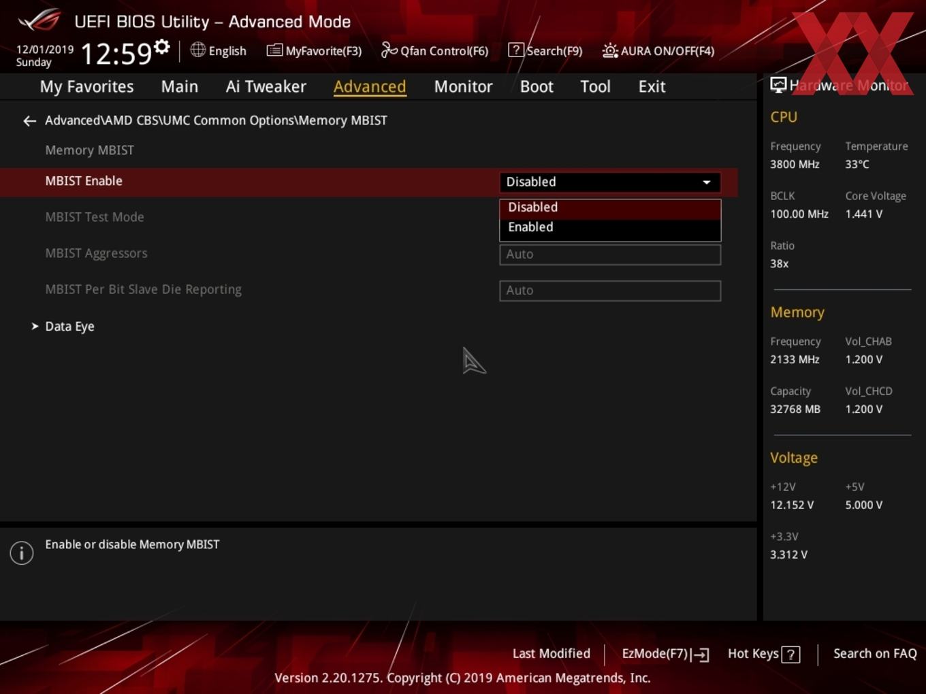Image resolution: width=926 pixels, height=694 pixels.
Task: Go to the Boot tab
Action: click(537, 86)
